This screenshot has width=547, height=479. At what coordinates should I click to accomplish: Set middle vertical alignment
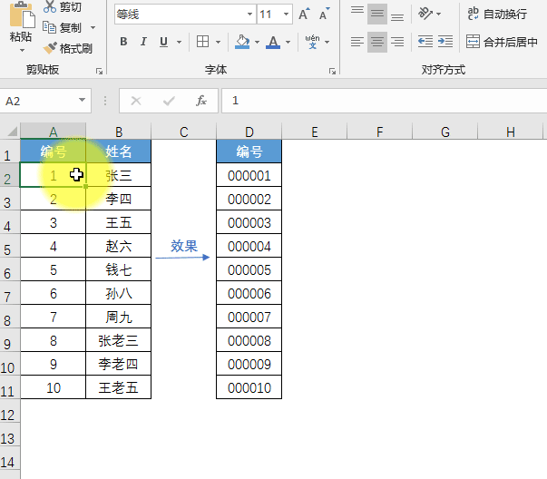(x=377, y=14)
